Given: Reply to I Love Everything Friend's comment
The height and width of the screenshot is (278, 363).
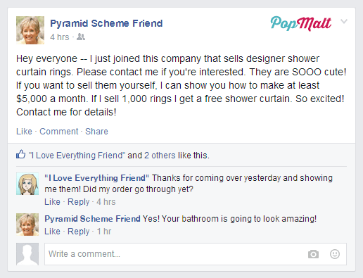Looking at the screenshot, I should point(79,202).
